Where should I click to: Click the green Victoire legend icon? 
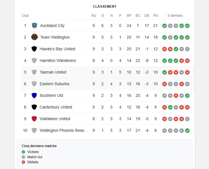click(x=23, y=152)
